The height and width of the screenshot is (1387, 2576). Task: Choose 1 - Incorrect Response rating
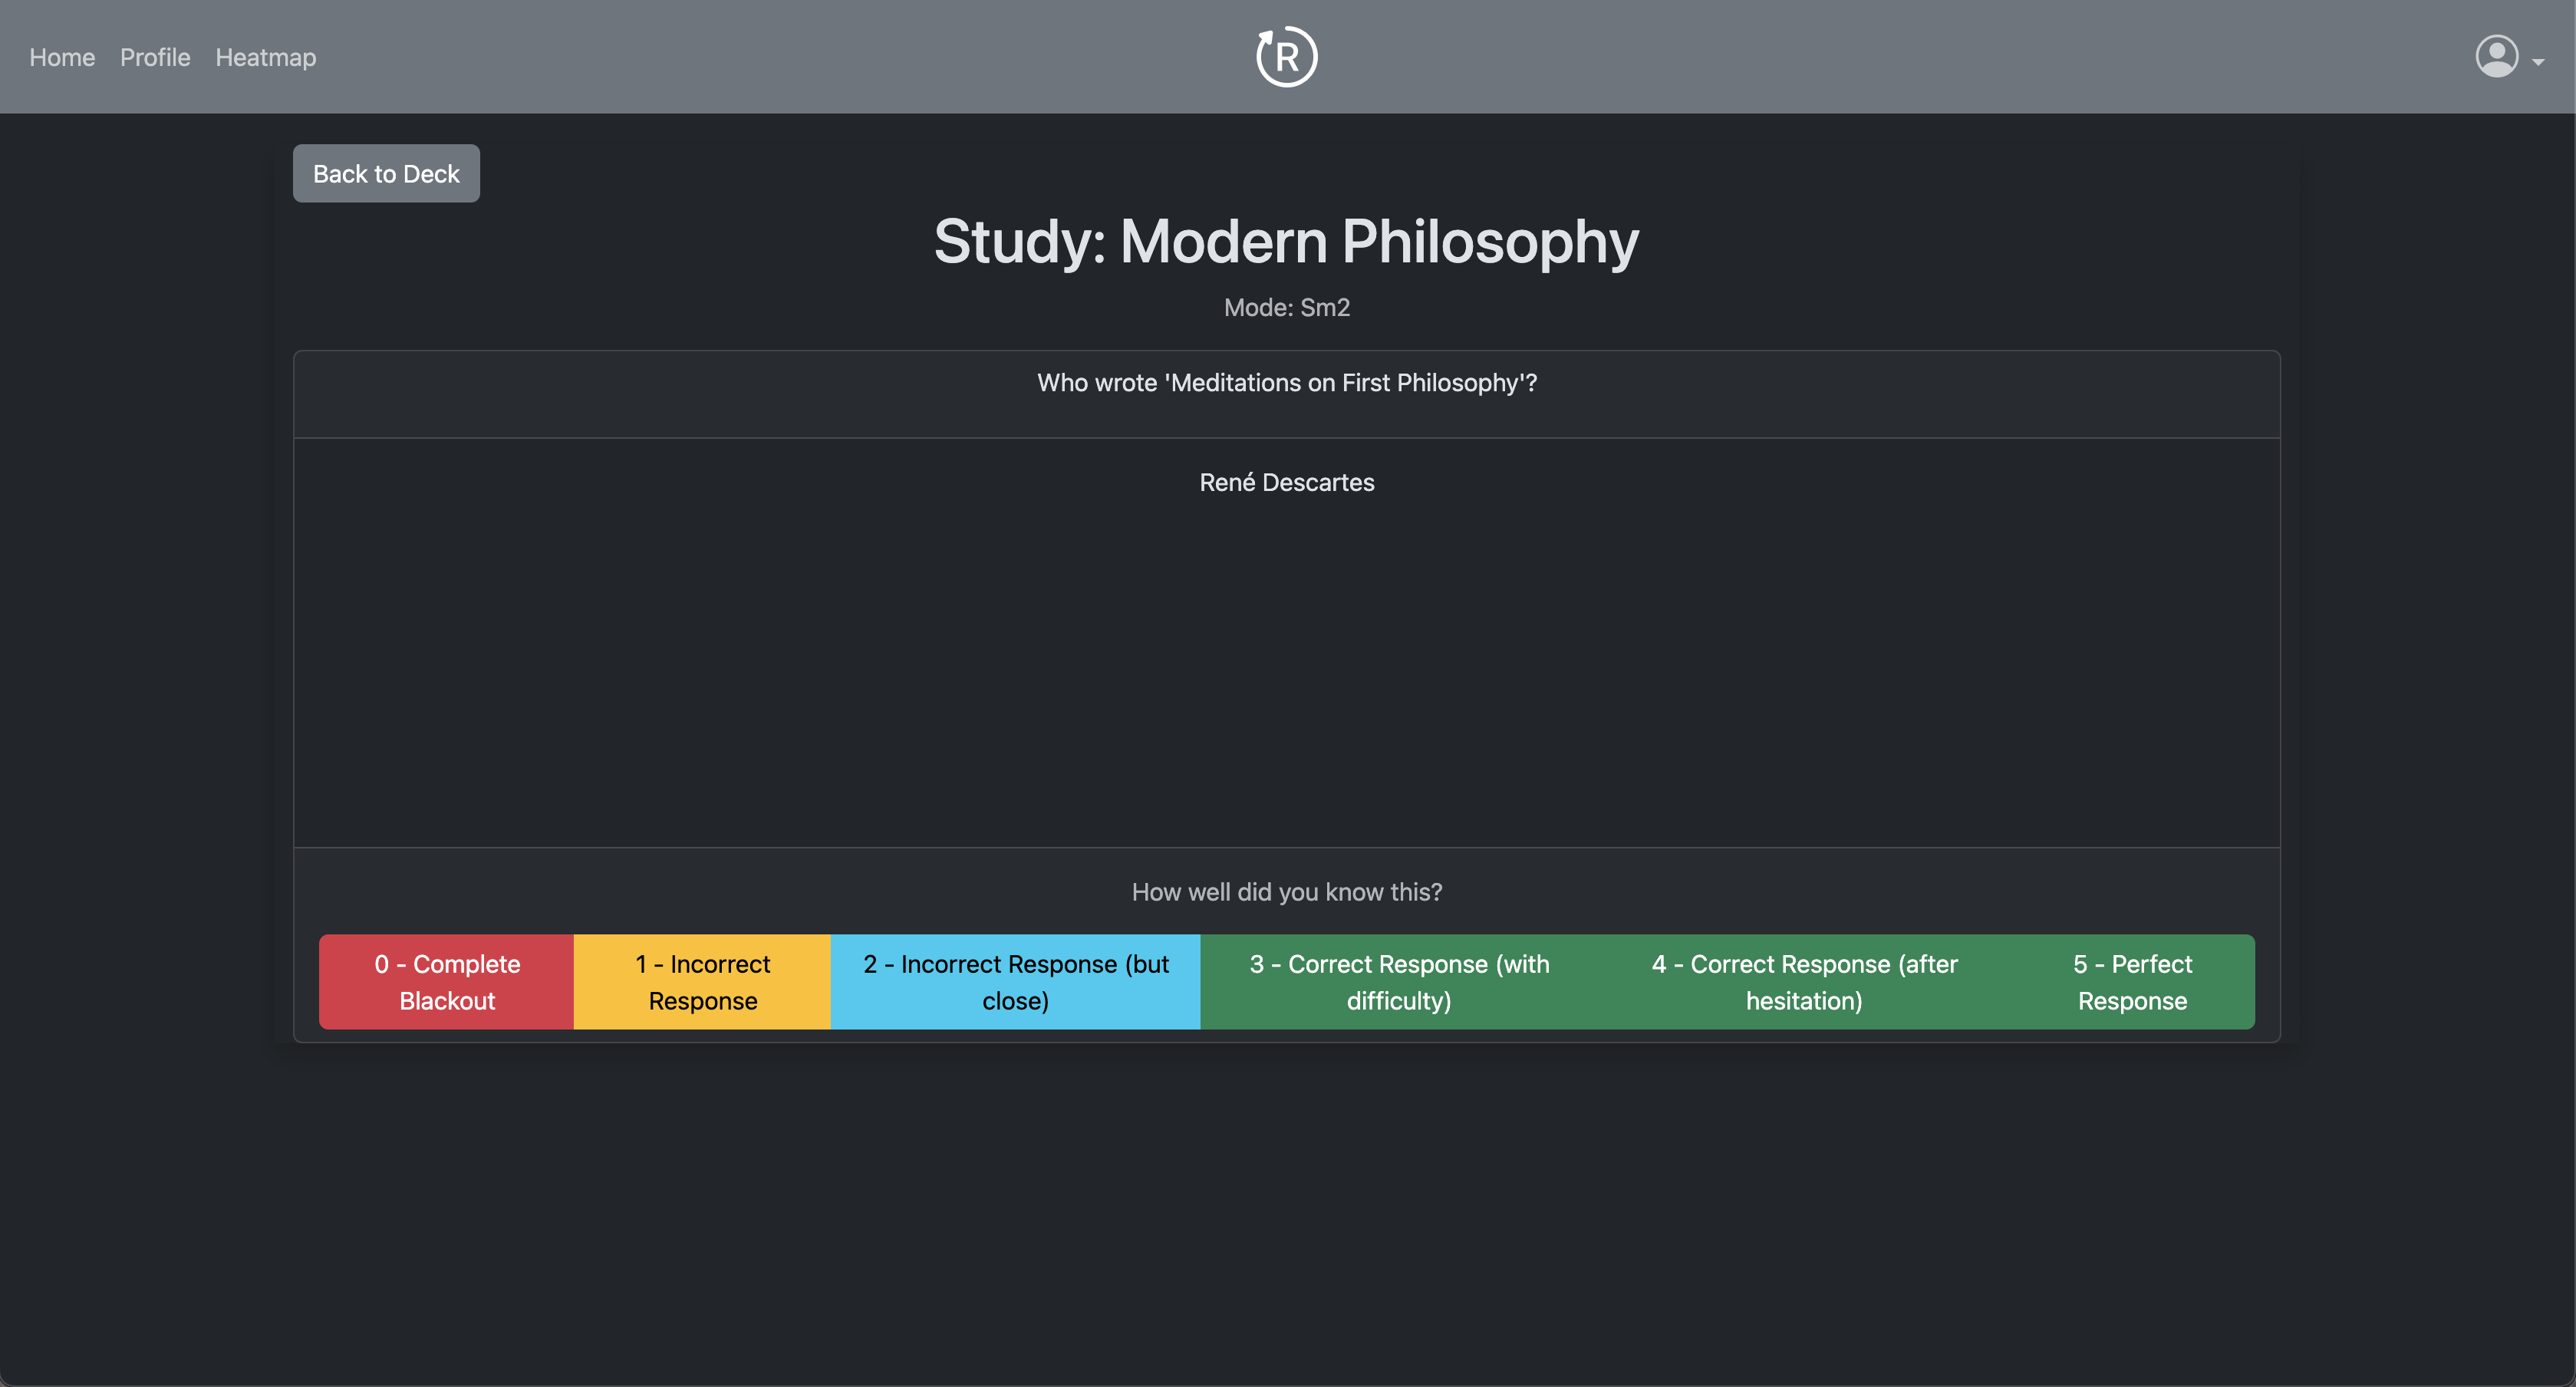tap(702, 982)
